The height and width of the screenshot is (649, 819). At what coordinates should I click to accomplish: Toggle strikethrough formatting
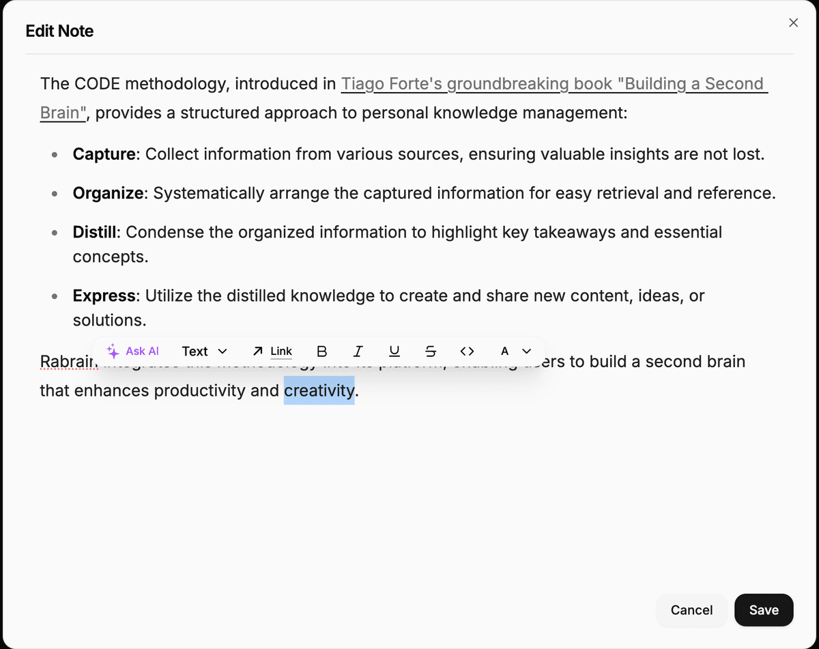coord(431,351)
